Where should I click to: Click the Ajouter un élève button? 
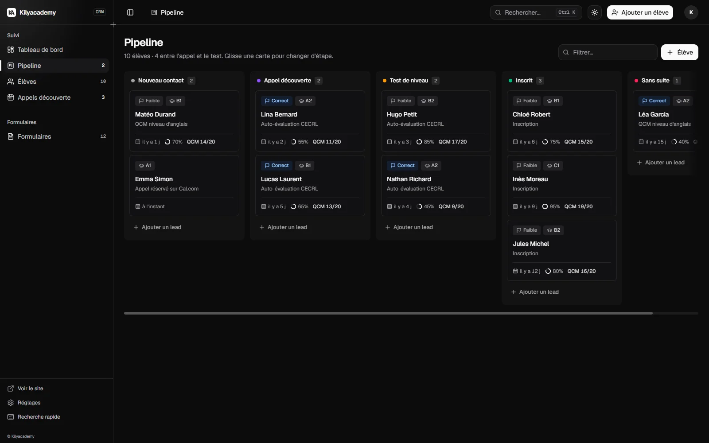coord(640,12)
